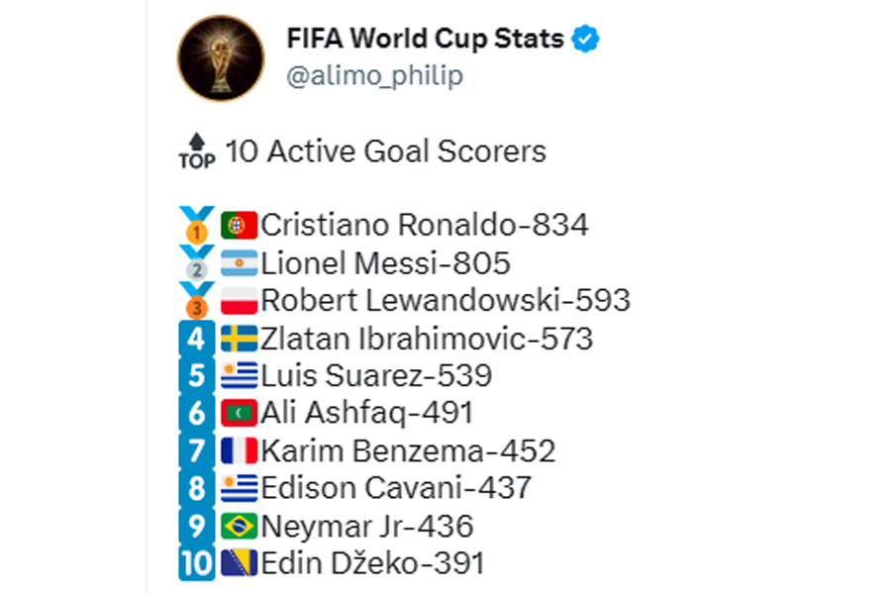Image resolution: width=891 pixels, height=594 pixels.
Task: Click the blue number 4 keycap
Action: 197,339
